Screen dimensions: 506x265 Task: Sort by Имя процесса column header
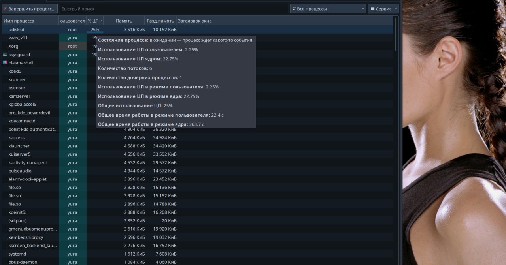point(30,21)
